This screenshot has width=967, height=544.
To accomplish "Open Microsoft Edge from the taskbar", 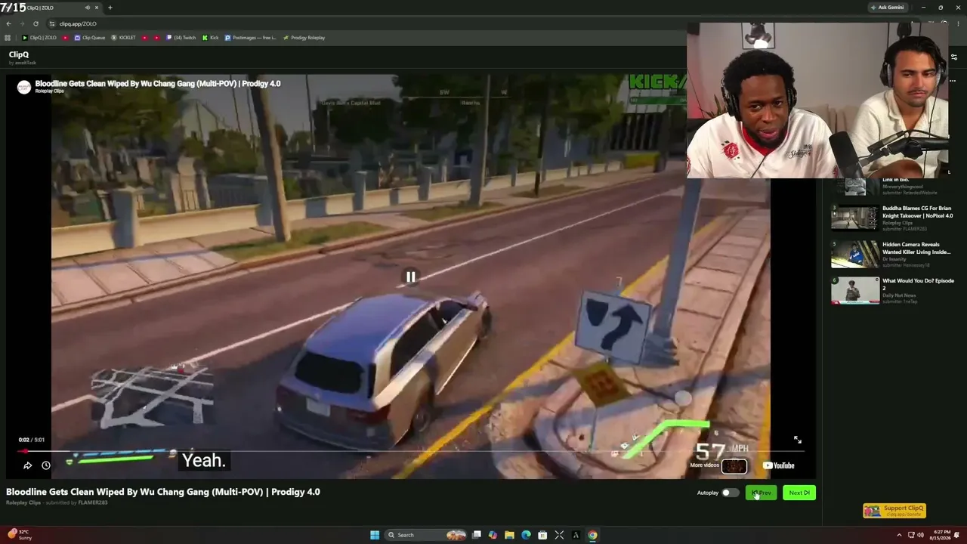I will (x=526, y=535).
